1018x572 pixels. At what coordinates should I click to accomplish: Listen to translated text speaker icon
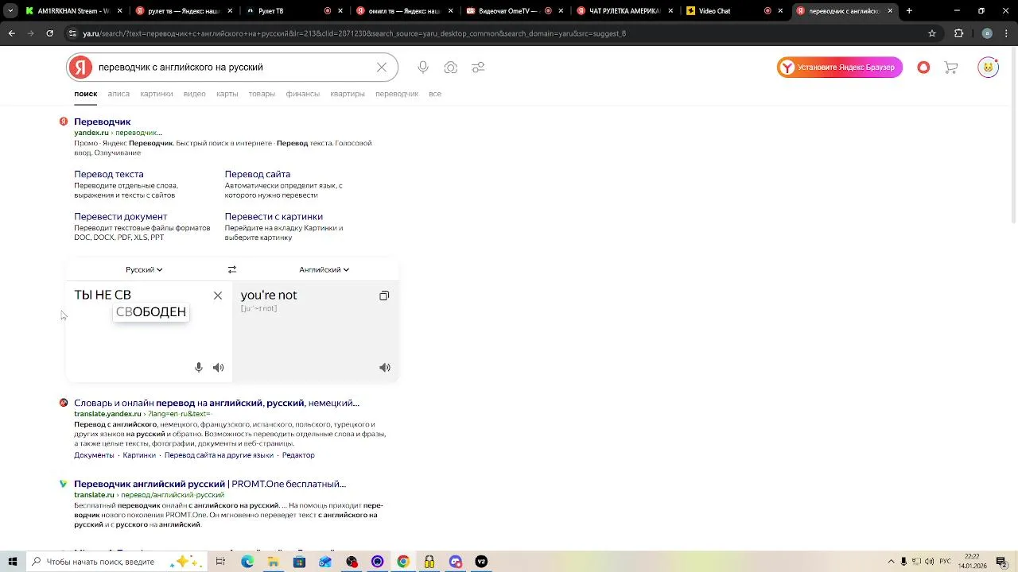point(385,367)
